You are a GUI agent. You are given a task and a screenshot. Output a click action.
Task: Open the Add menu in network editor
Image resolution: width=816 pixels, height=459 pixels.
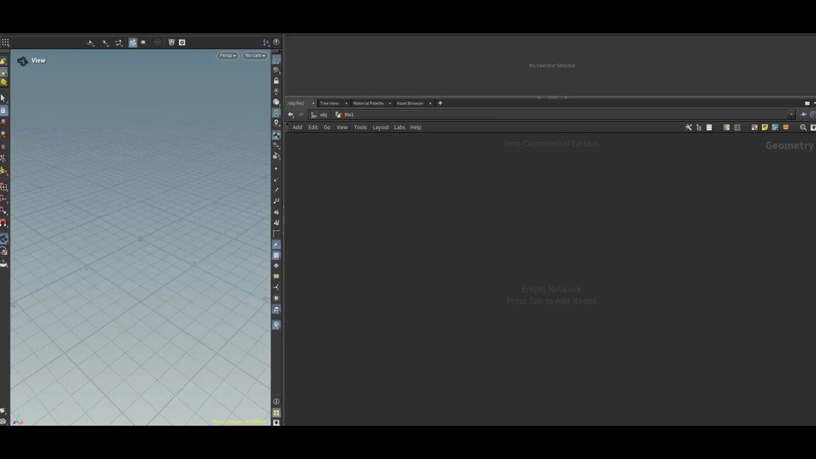pyautogui.click(x=297, y=127)
